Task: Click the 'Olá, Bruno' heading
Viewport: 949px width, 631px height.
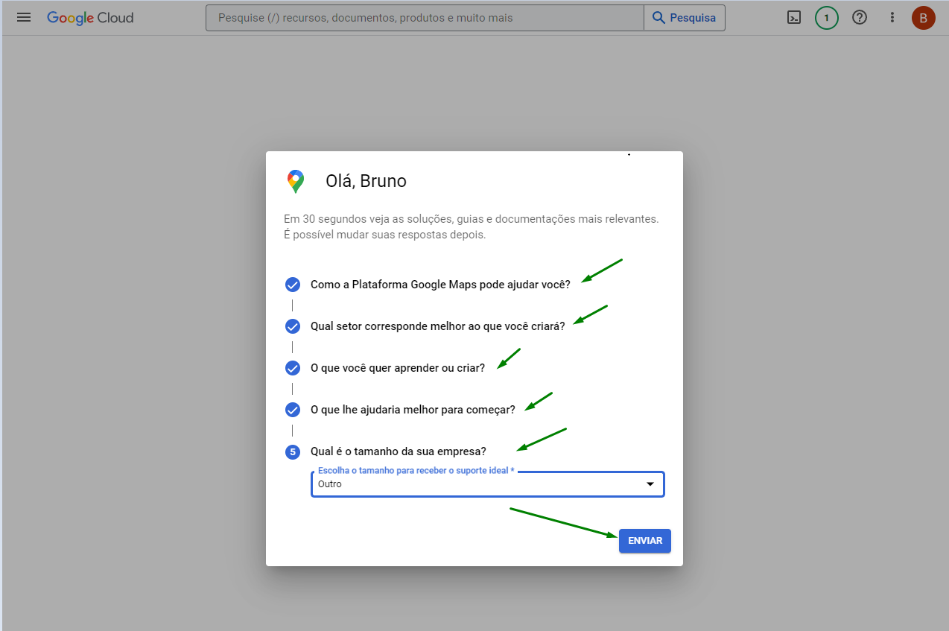Action: (366, 181)
